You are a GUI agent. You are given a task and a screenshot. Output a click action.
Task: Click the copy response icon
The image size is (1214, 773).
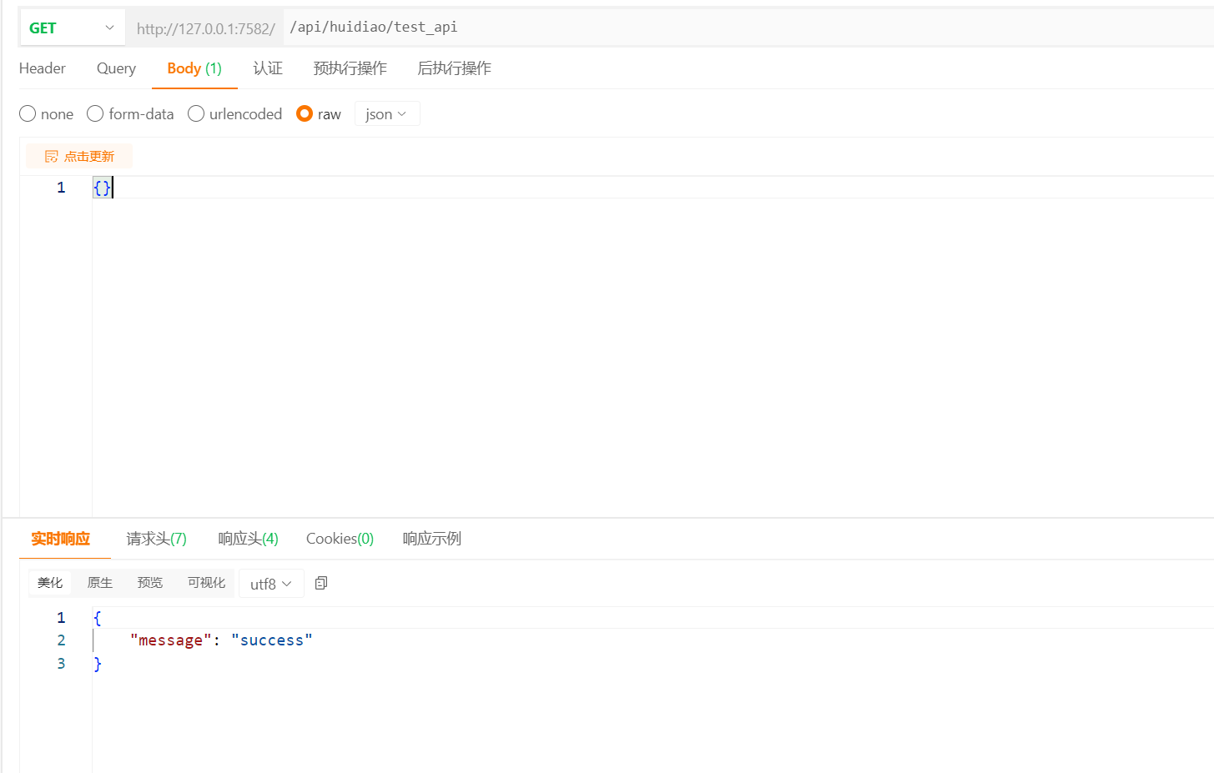(321, 583)
